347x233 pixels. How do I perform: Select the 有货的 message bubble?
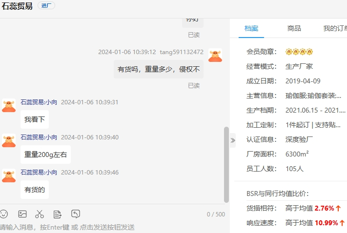[x=35, y=190]
